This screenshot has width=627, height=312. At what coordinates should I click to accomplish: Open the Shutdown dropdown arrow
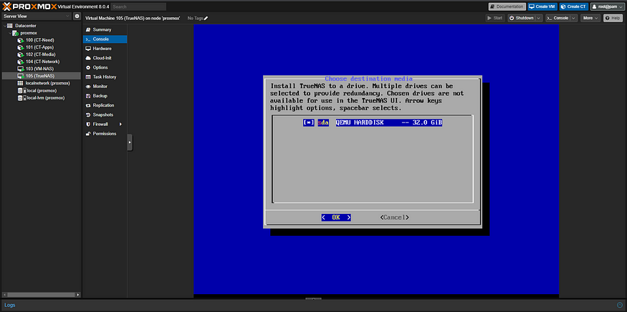click(539, 18)
